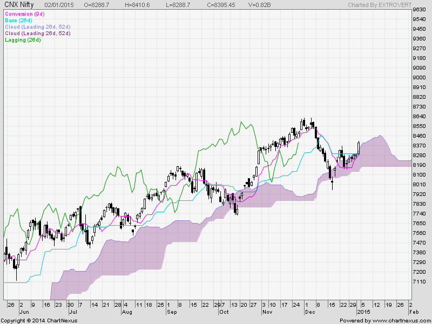Click the 9630 price level on the axis
The width and height of the screenshot is (432, 324).
point(420,10)
